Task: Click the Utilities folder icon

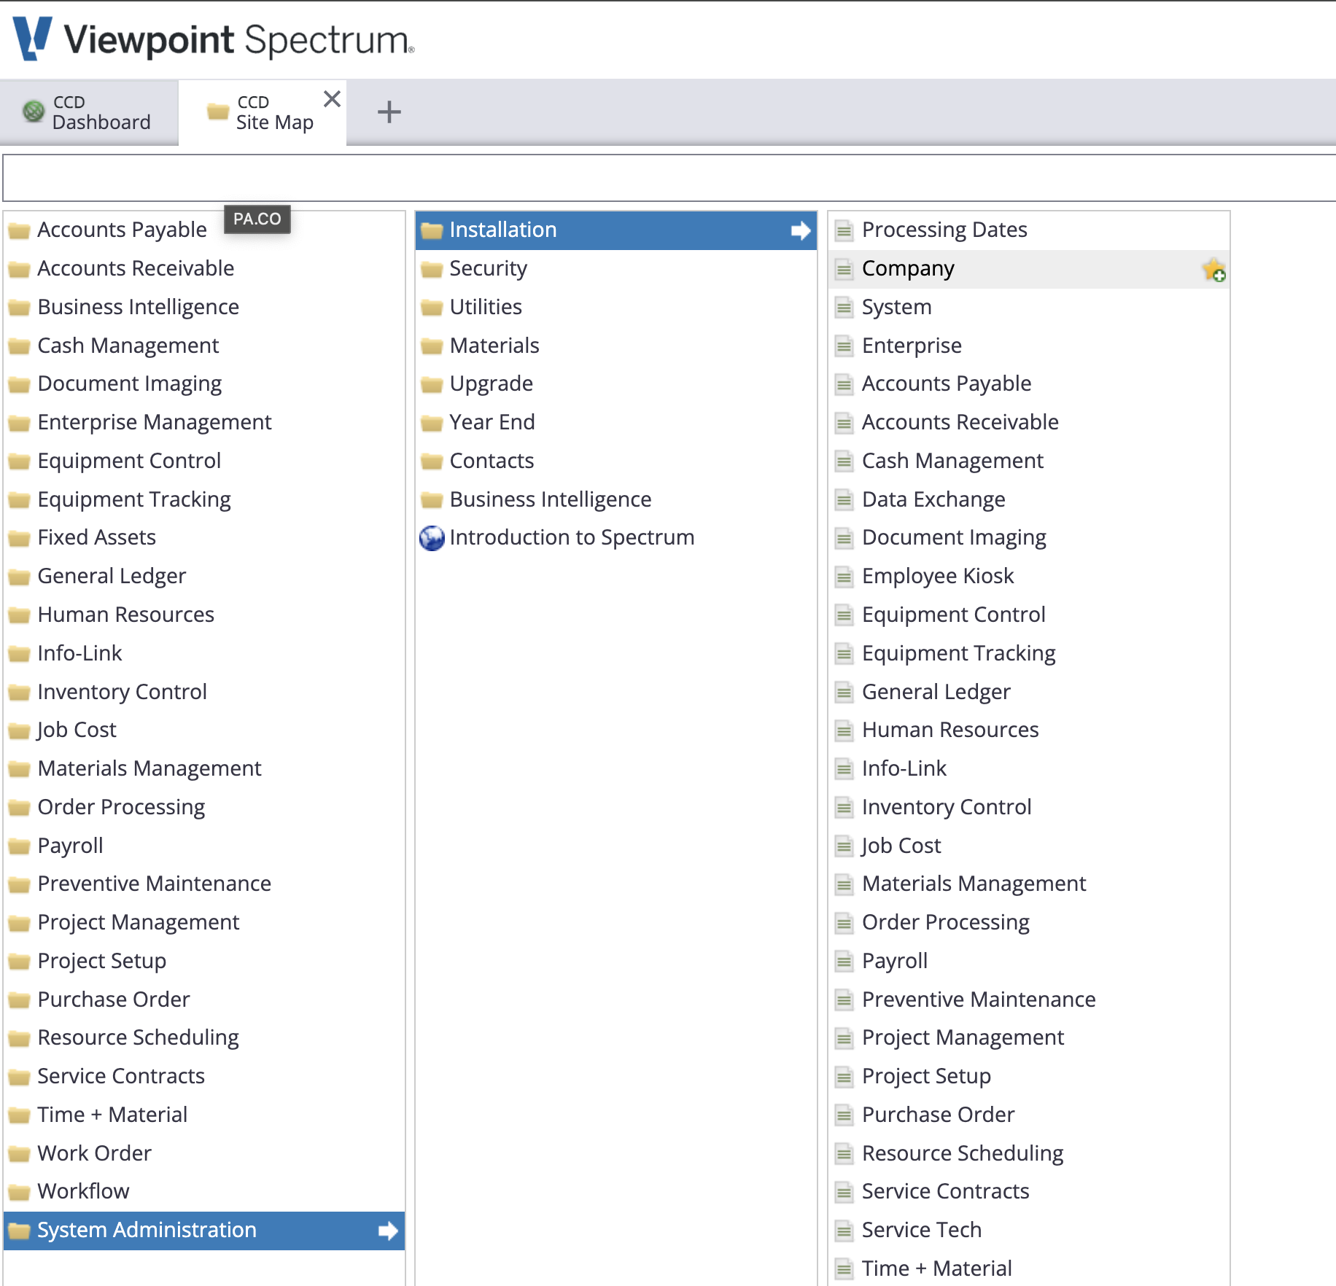Action: [432, 308]
